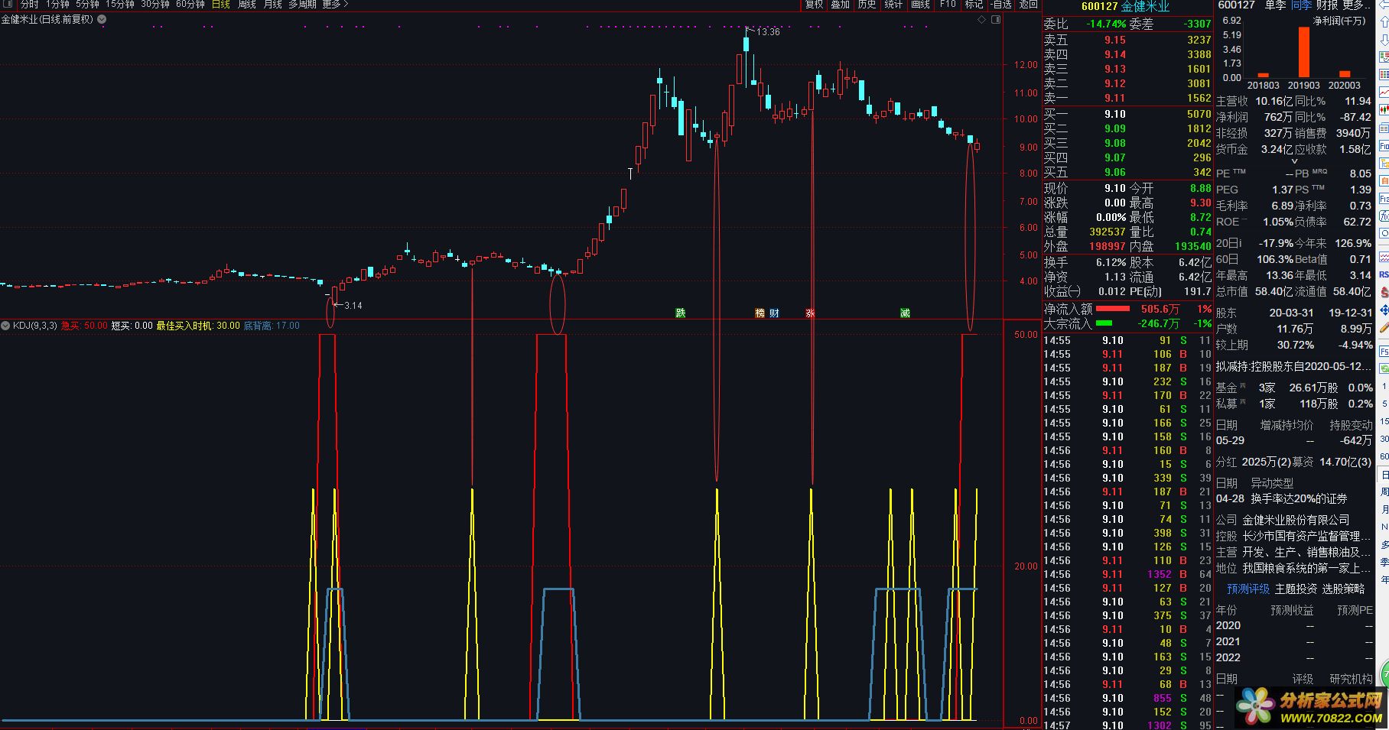Click the red 涨 marker on the chart
This screenshot has height=730, width=1389.
pos(810,313)
